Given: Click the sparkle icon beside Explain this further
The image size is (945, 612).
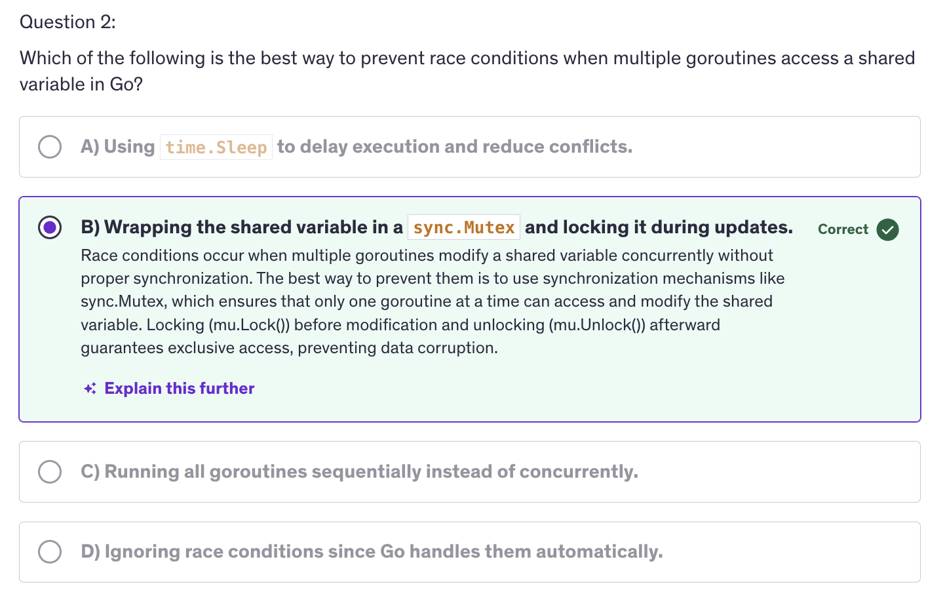Looking at the screenshot, I should pyautogui.click(x=90, y=389).
